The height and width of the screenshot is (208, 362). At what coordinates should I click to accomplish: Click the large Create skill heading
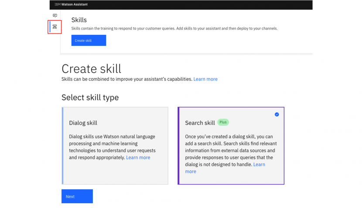[91, 68]
